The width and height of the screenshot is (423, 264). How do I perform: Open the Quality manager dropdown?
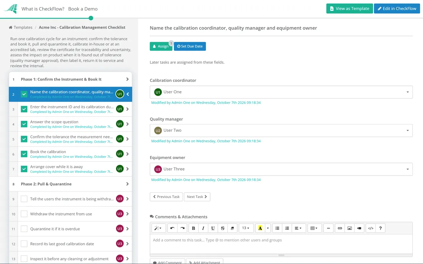[281, 130]
